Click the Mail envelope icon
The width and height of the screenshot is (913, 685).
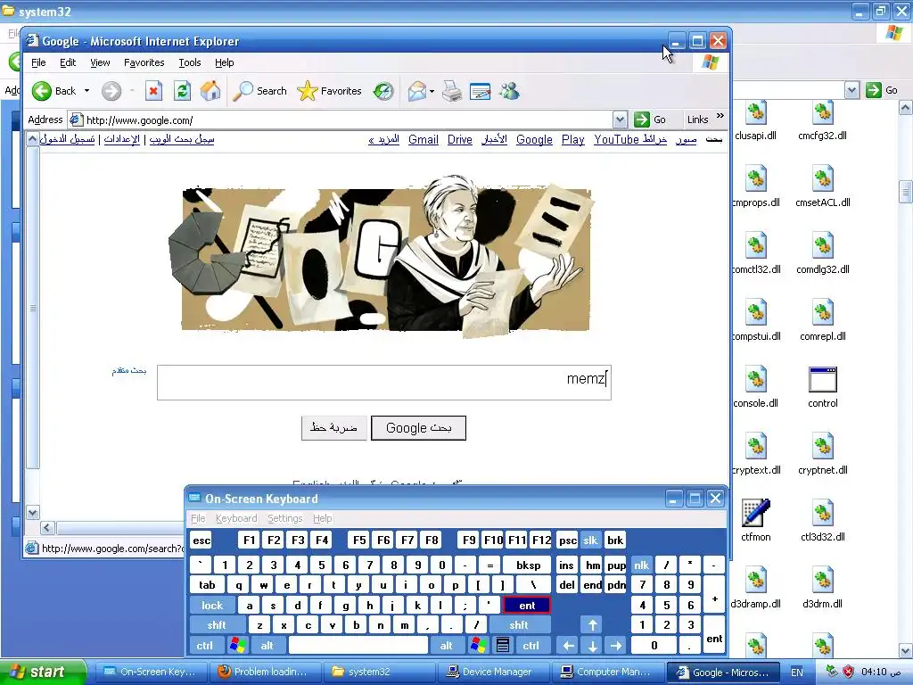[x=417, y=91]
